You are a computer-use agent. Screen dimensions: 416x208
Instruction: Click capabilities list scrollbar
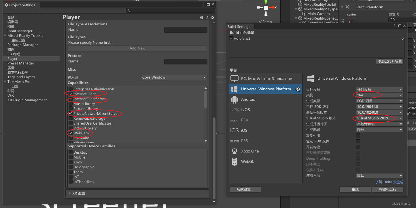(x=205, y=99)
